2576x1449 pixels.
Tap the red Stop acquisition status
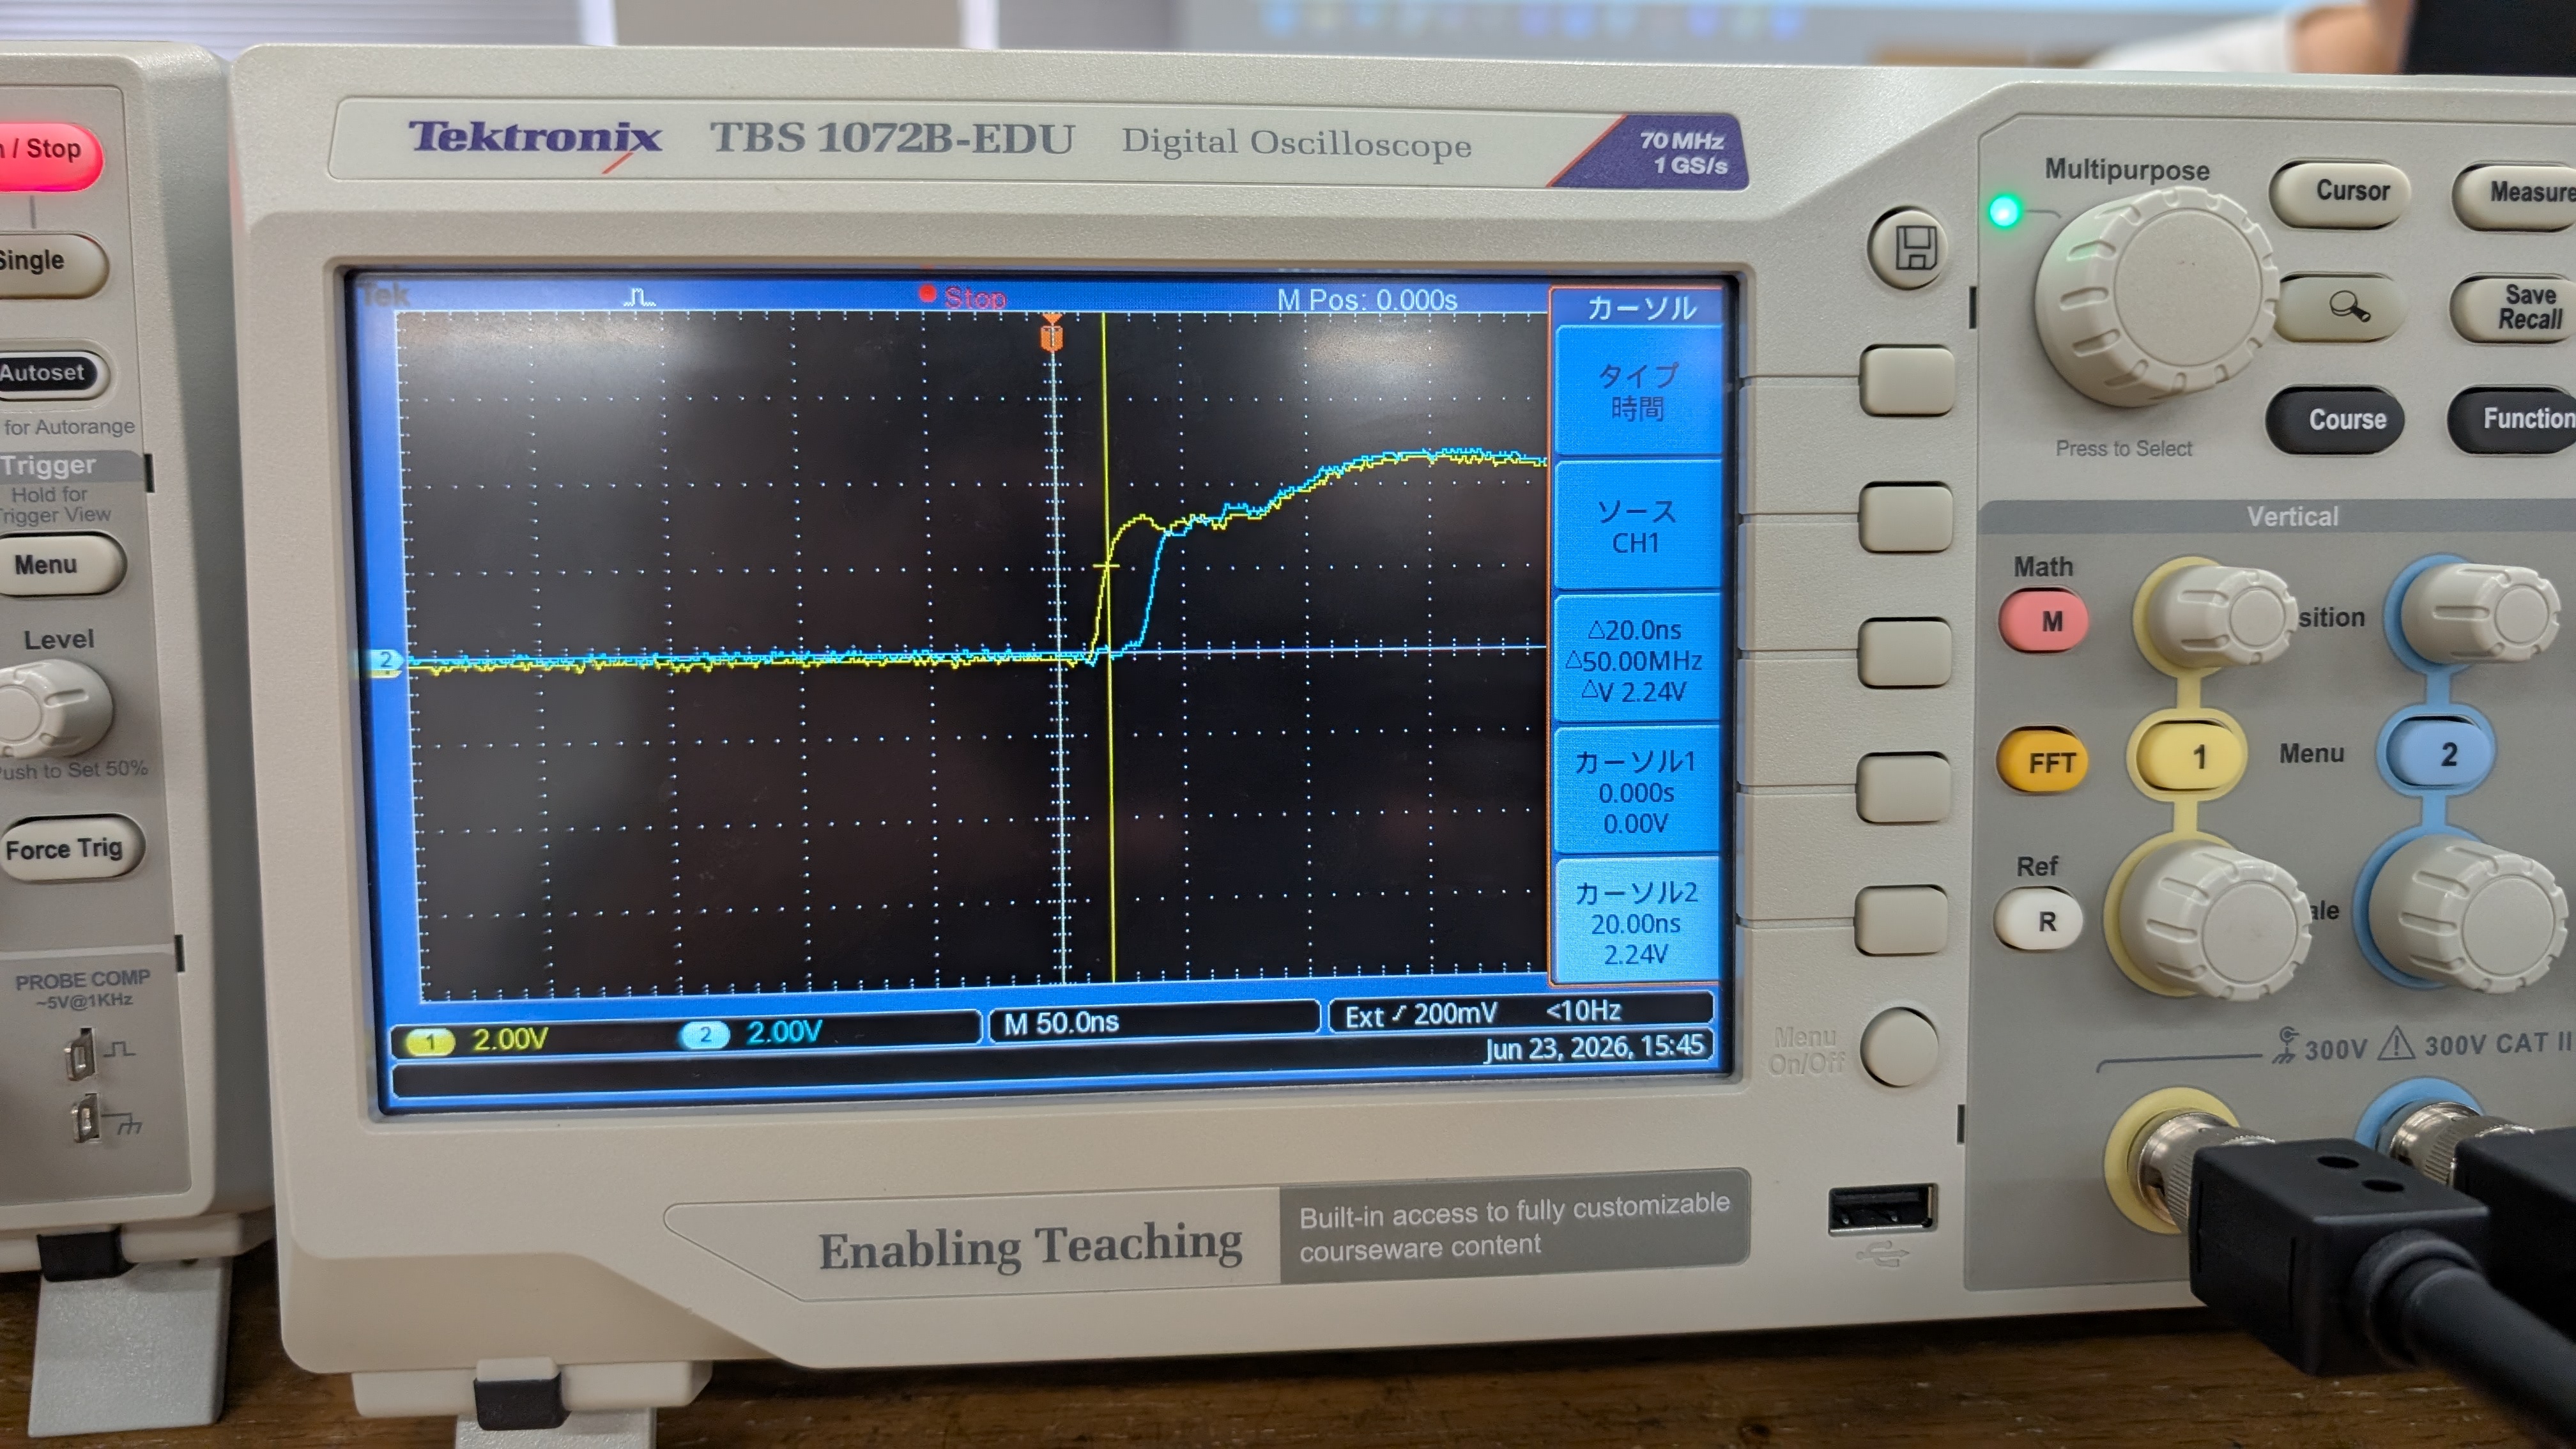[x=964, y=297]
